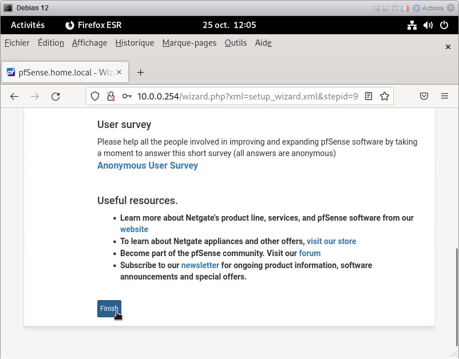Open the Aide menu
This screenshot has width=459, height=359.
263,43
